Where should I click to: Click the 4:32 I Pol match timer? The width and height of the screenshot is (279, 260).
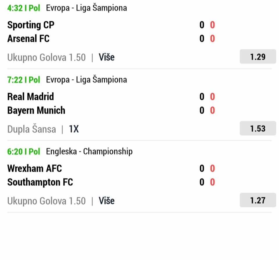click(24, 8)
